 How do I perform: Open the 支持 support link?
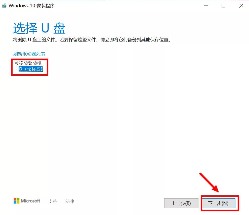coord(53,201)
